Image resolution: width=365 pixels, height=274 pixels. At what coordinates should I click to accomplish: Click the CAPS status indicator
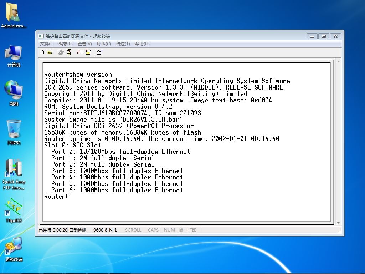[153, 230]
